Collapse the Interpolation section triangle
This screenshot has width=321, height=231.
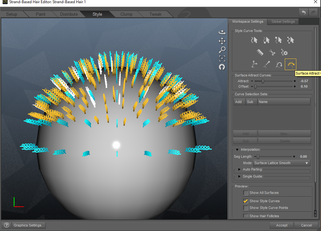(x=237, y=150)
